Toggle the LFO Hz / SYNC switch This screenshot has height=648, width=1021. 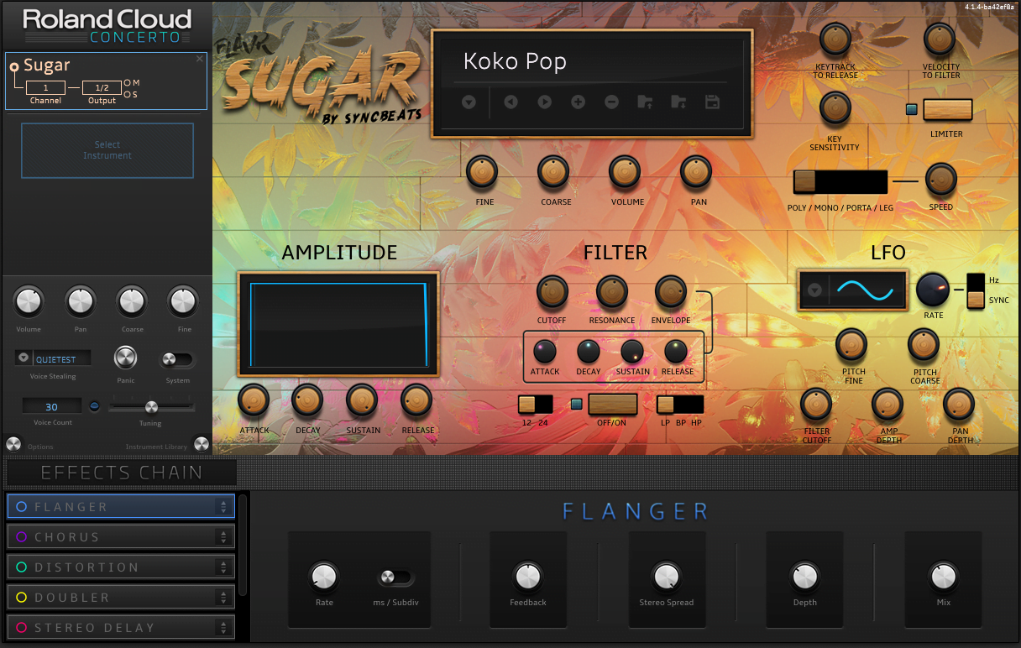[x=976, y=291]
